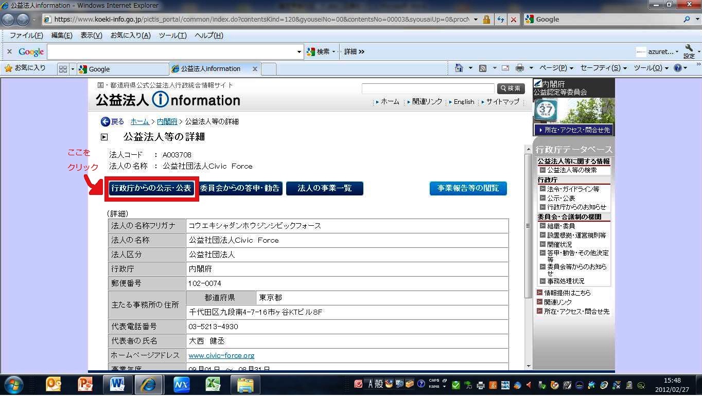Click the 公益法人等の検索 sidebar link
The width and height of the screenshot is (702, 396).
pos(572,170)
